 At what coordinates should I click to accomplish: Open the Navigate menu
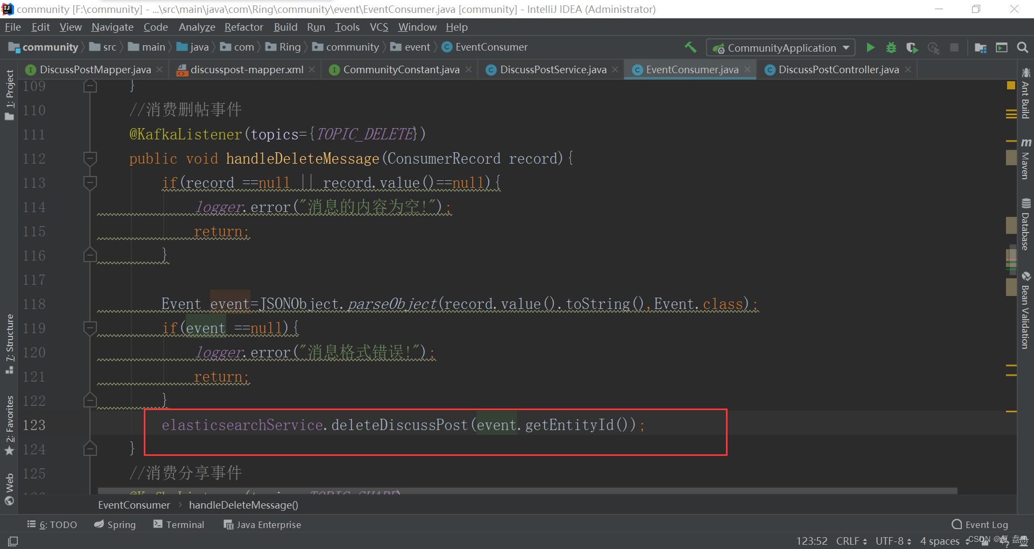(x=112, y=27)
